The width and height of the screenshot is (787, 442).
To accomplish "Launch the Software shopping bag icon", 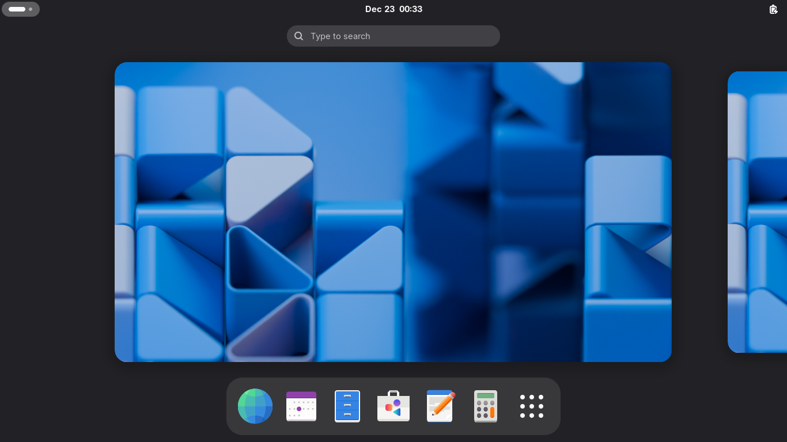I will pyautogui.click(x=393, y=406).
